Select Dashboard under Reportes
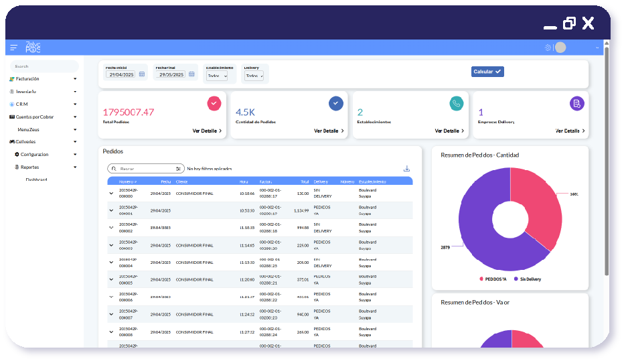Viewport: 626px width, 363px height. click(36, 179)
